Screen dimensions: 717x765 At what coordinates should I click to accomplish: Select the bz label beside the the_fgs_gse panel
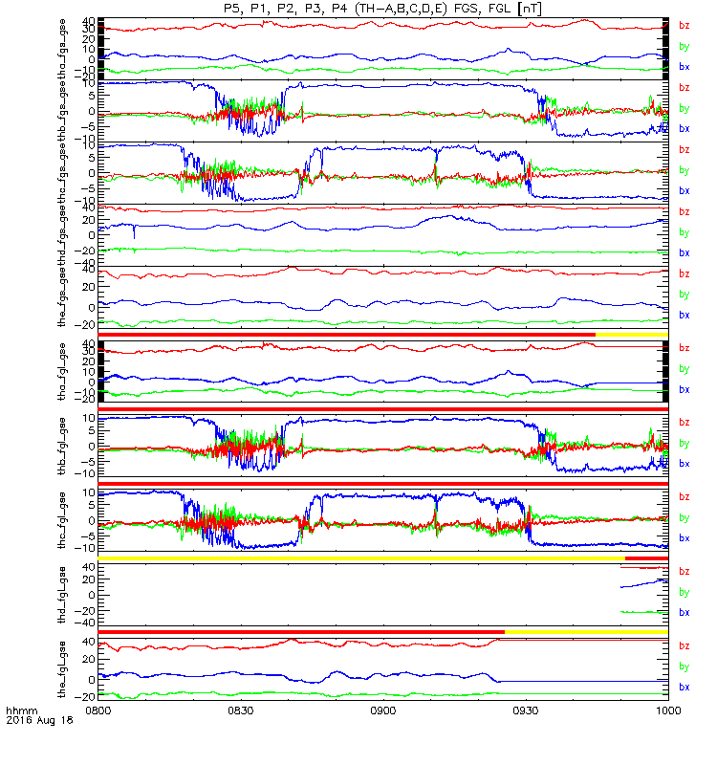tap(684, 273)
